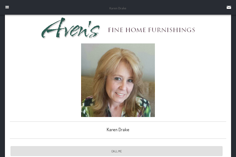Click the Aven's script logo

pos(70,28)
